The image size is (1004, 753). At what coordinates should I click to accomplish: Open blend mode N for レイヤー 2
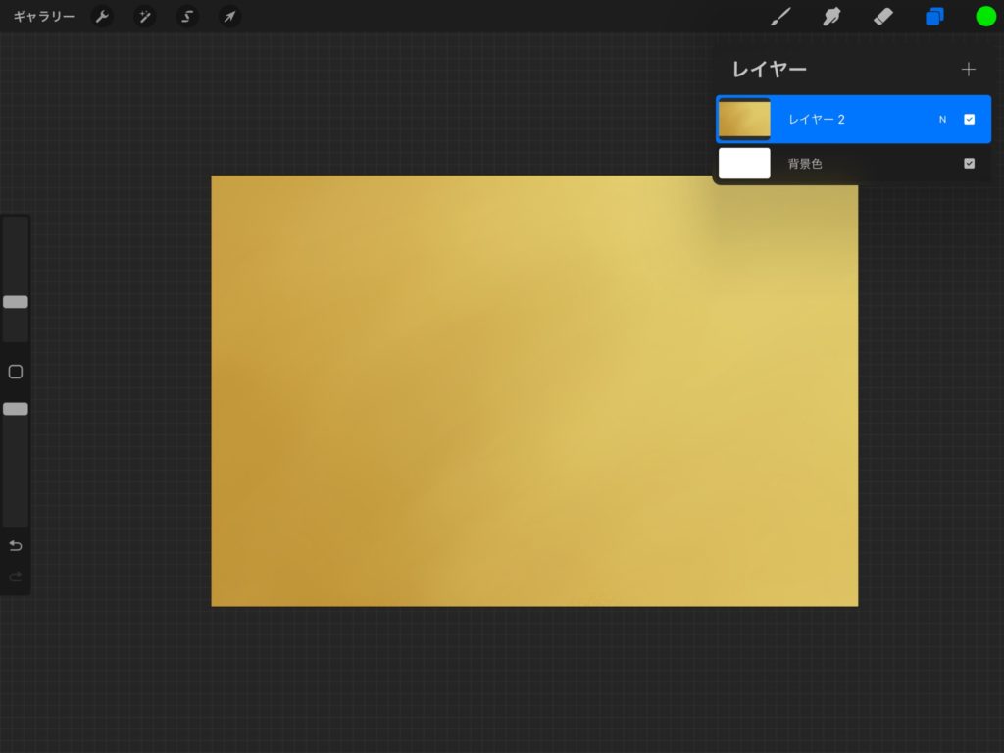coord(942,120)
